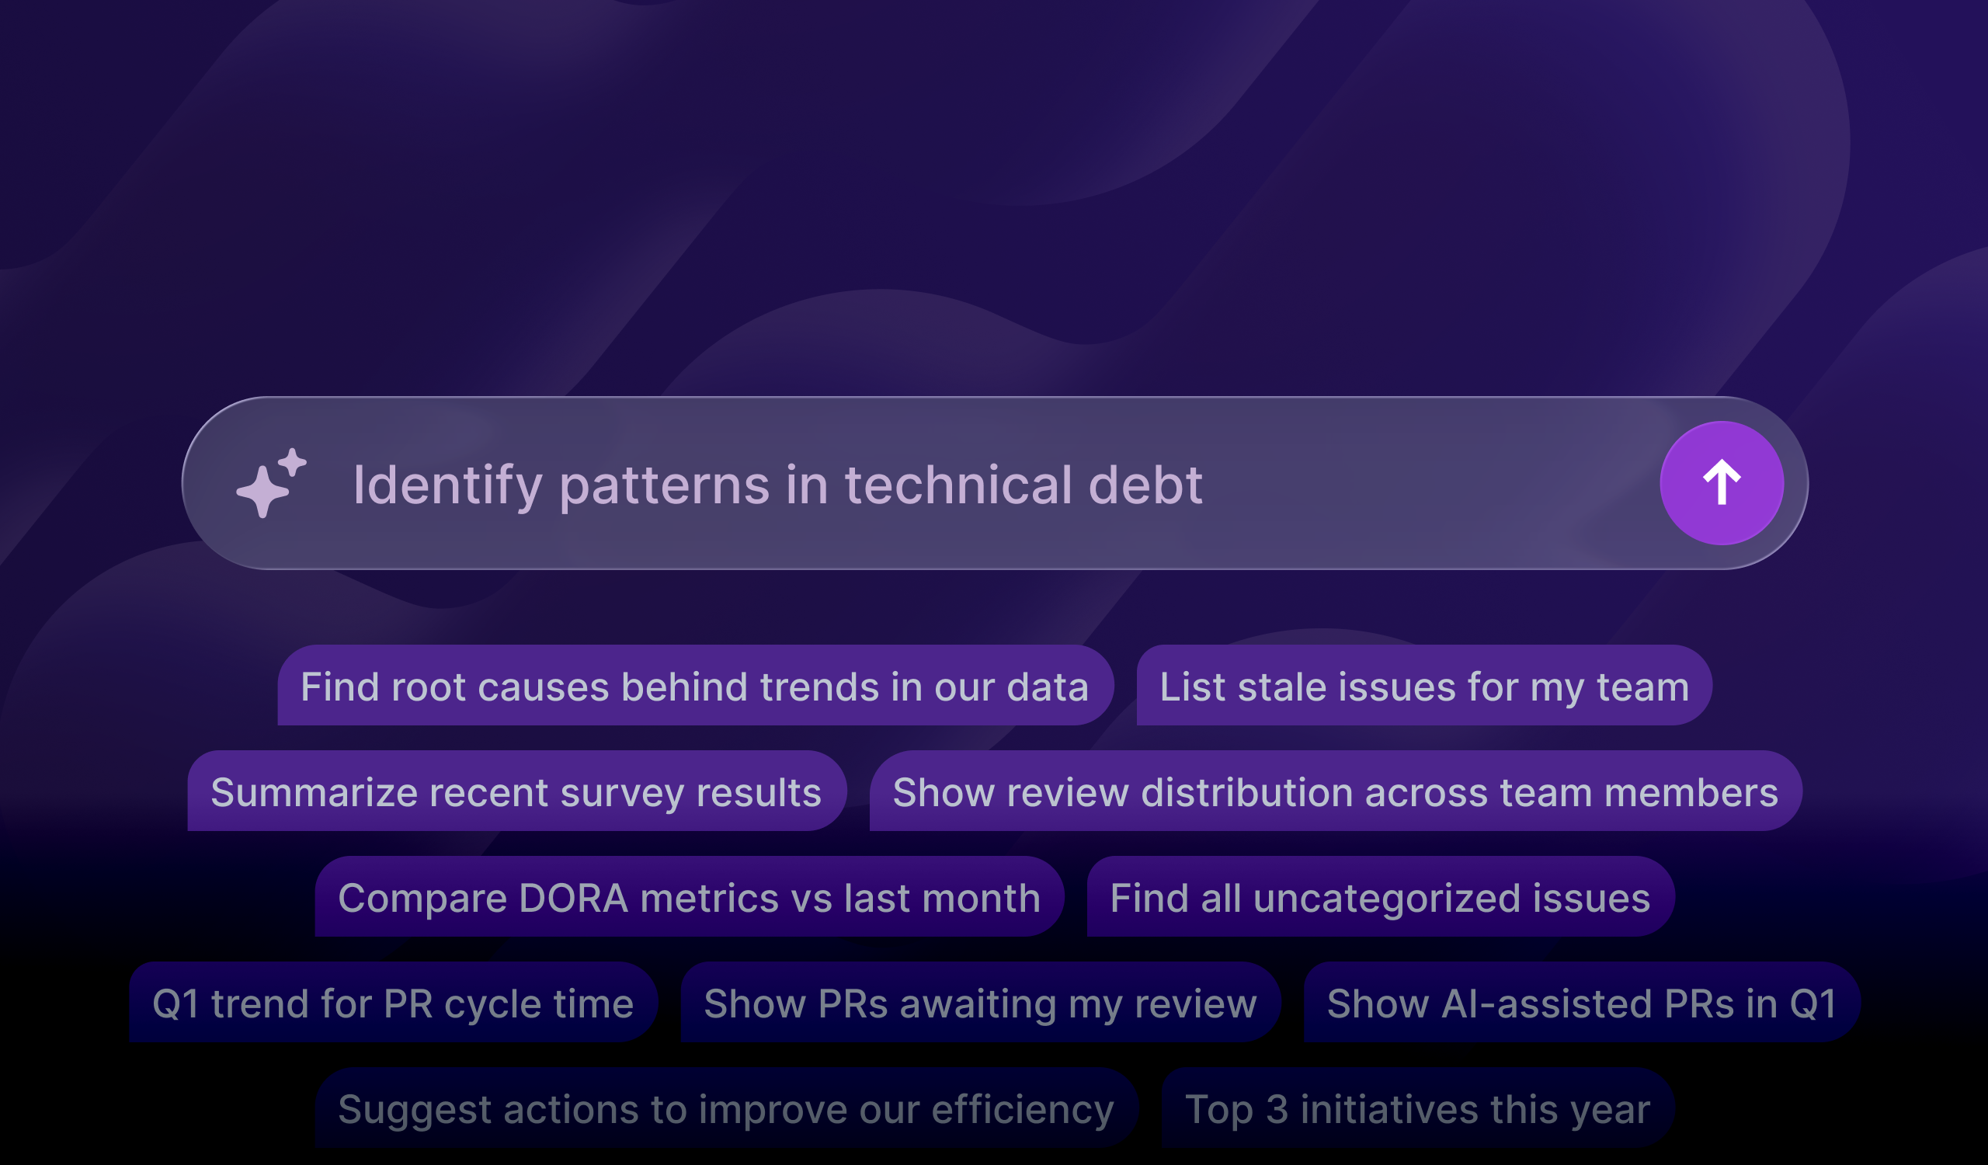Select "Find root causes behind trends in our data"
Viewport: 1988px width, 1165px height.
pyautogui.click(x=695, y=687)
